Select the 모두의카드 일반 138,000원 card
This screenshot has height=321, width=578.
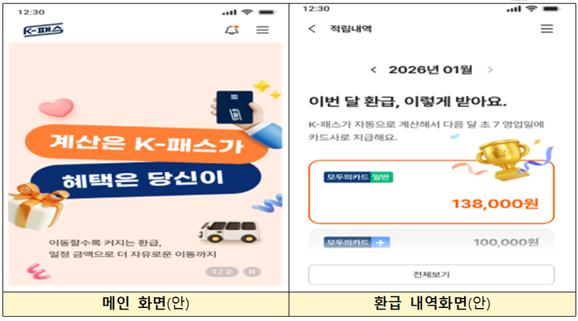[431, 192]
